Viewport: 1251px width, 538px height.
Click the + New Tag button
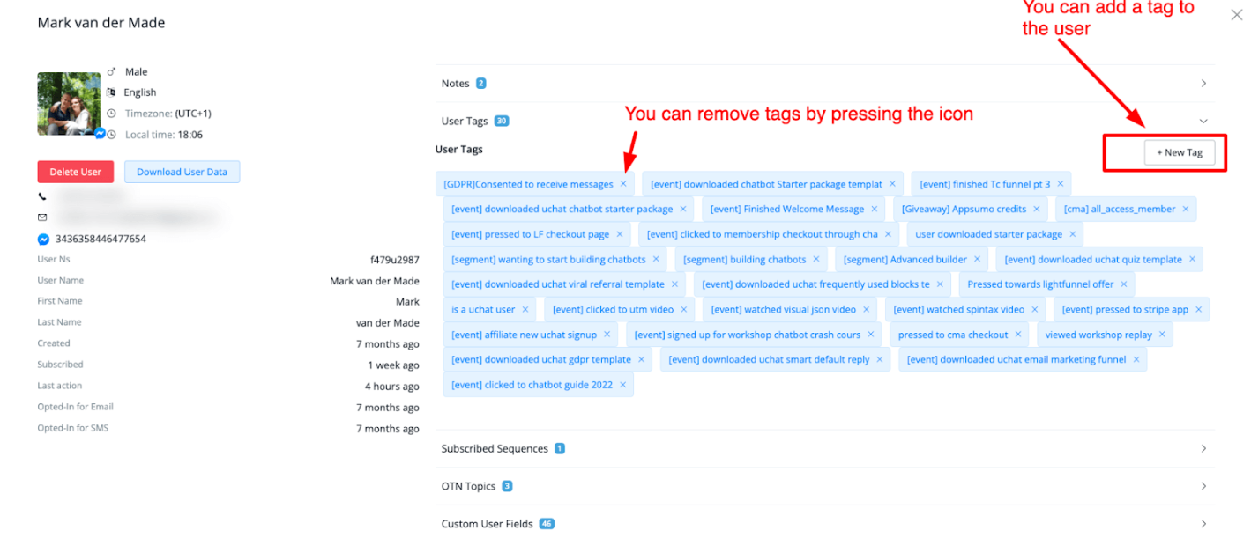[x=1179, y=152]
